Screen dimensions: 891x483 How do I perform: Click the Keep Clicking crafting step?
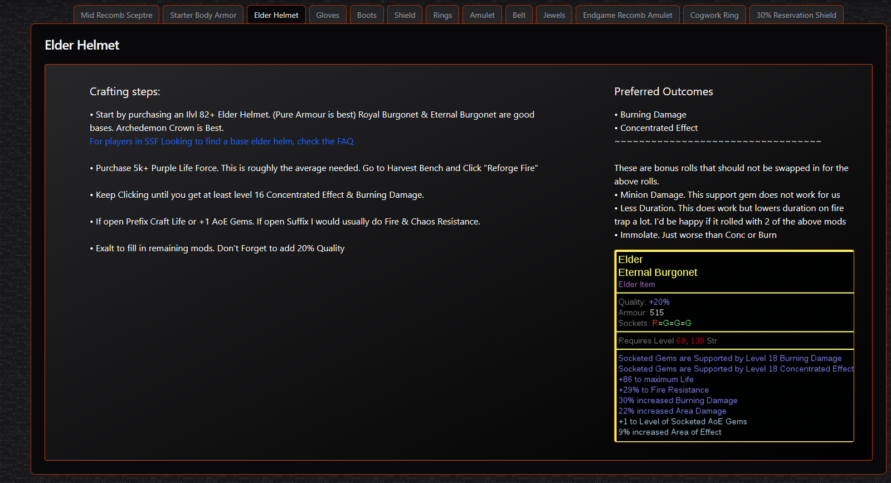coord(257,195)
